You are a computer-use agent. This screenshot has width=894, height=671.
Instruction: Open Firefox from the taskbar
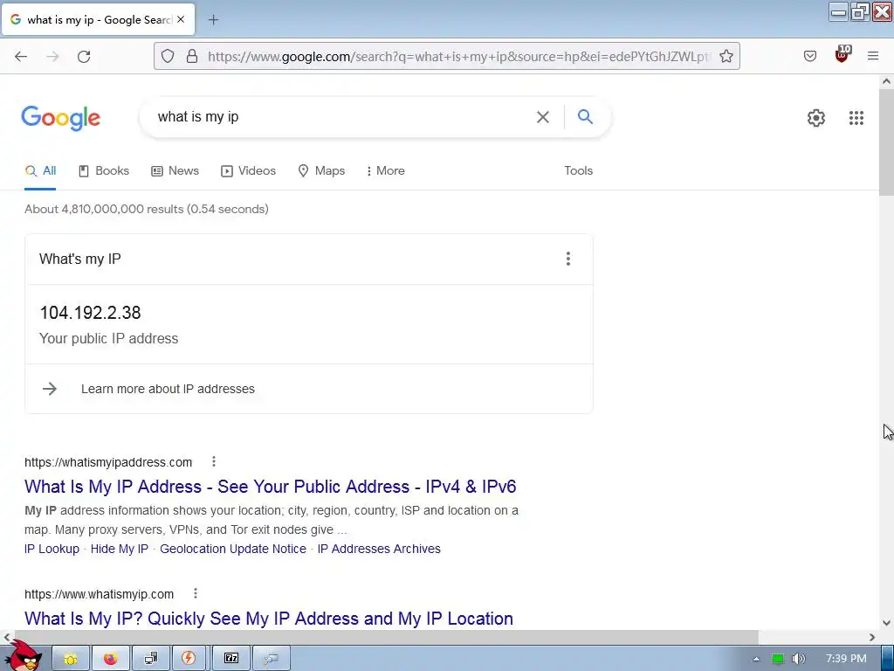click(x=111, y=659)
